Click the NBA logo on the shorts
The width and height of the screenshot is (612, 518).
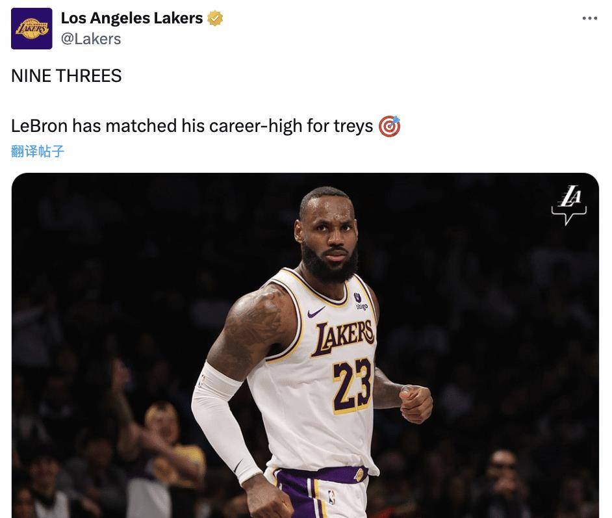[332, 497]
